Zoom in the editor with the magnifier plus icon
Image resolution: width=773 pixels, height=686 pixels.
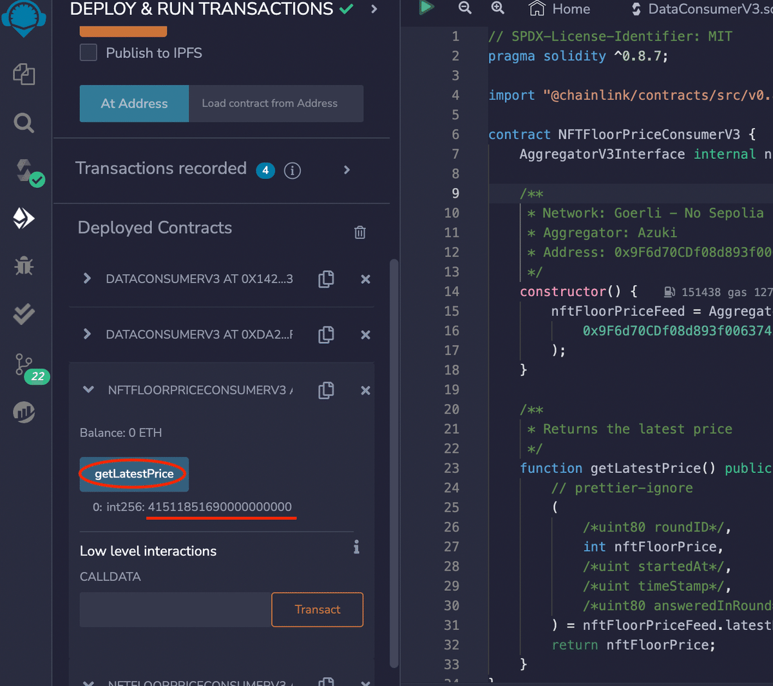pyautogui.click(x=498, y=8)
